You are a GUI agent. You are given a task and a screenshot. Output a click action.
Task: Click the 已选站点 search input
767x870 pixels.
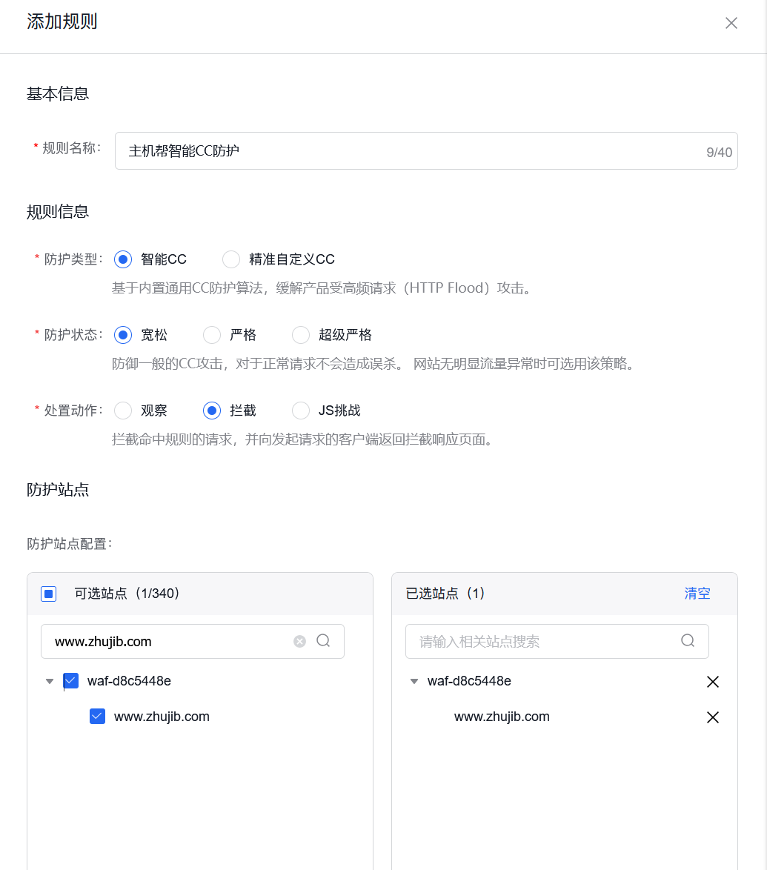pos(557,642)
